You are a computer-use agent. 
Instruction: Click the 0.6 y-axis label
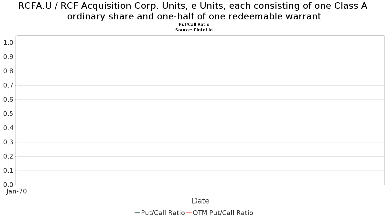tap(8, 99)
